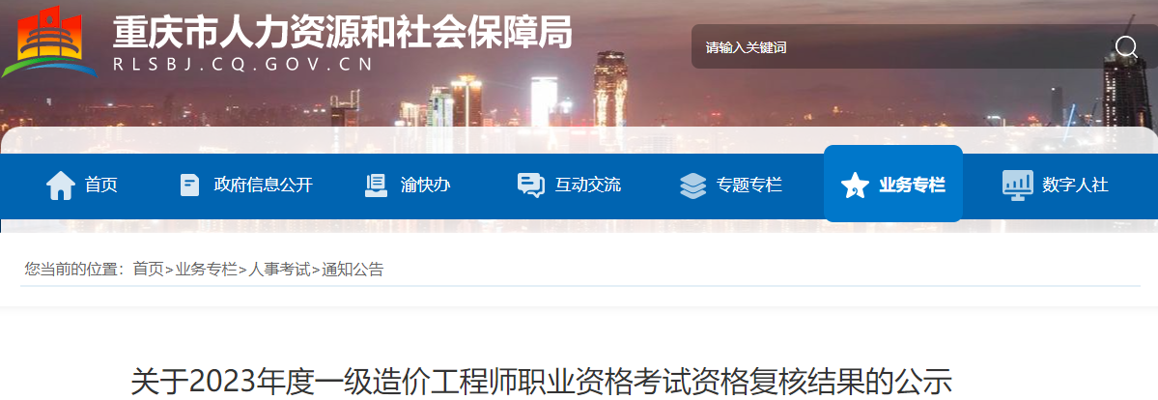Follow the 首页 breadcrumb link
The width and height of the screenshot is (1158, 400).
(x=148, y=270)
